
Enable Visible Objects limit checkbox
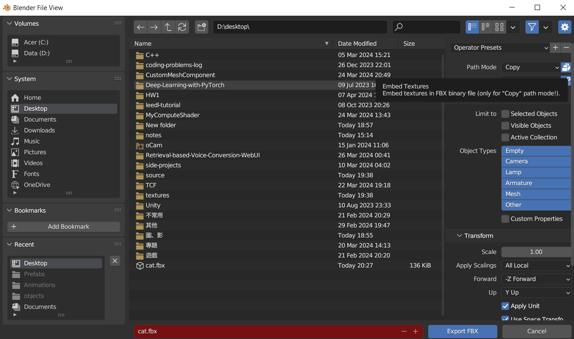[x=505, y=125]
